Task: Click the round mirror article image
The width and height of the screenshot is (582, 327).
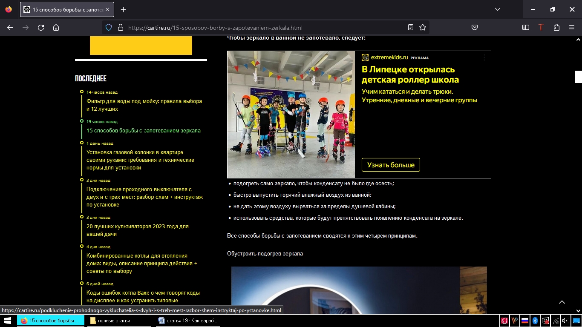Action: click(359, 290)
